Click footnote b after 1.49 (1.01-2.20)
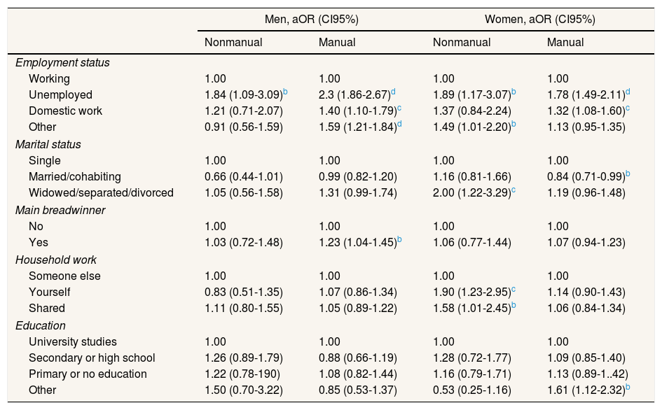The height and width of the screenshot is (410, 662). coord(514,125)
